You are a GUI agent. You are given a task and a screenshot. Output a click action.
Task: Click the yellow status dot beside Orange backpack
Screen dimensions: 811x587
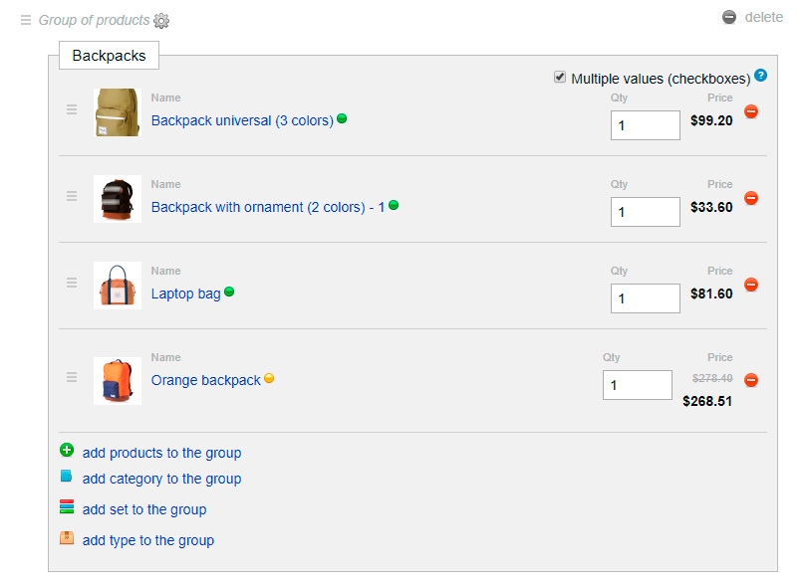point(269,378)
